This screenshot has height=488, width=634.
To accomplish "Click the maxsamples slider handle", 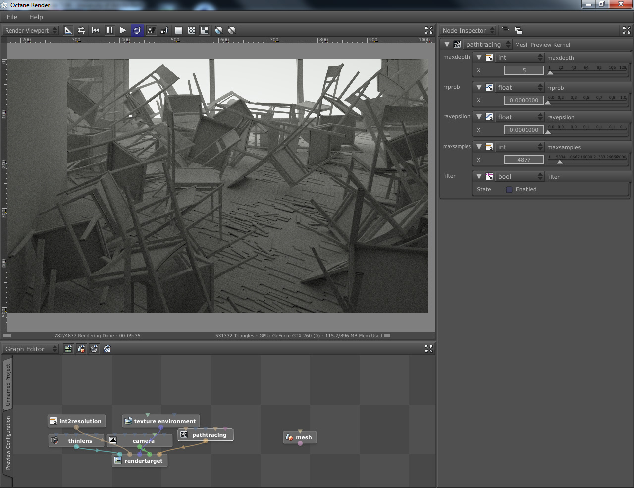I will [560, 162].
